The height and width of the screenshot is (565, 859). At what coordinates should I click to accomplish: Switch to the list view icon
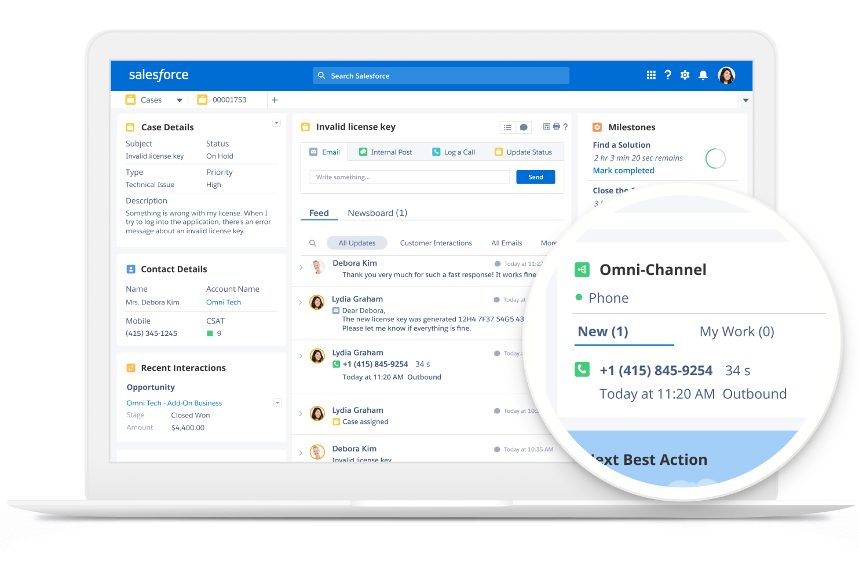[508, 127]
